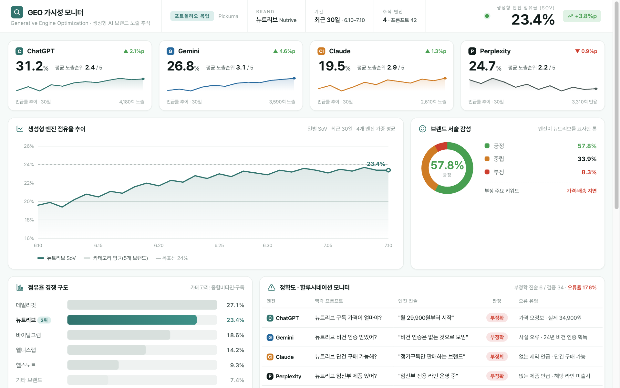Click the Gemini icon in the hallucination table
This screenshot has height=388, width=620.
[x=270, y=338]
